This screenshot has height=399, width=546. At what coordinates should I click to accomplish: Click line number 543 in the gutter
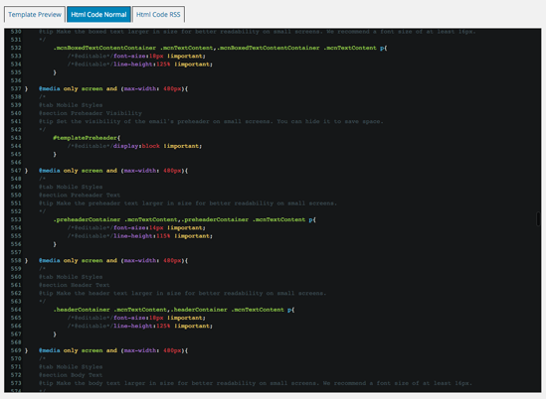tap(16, 138)
